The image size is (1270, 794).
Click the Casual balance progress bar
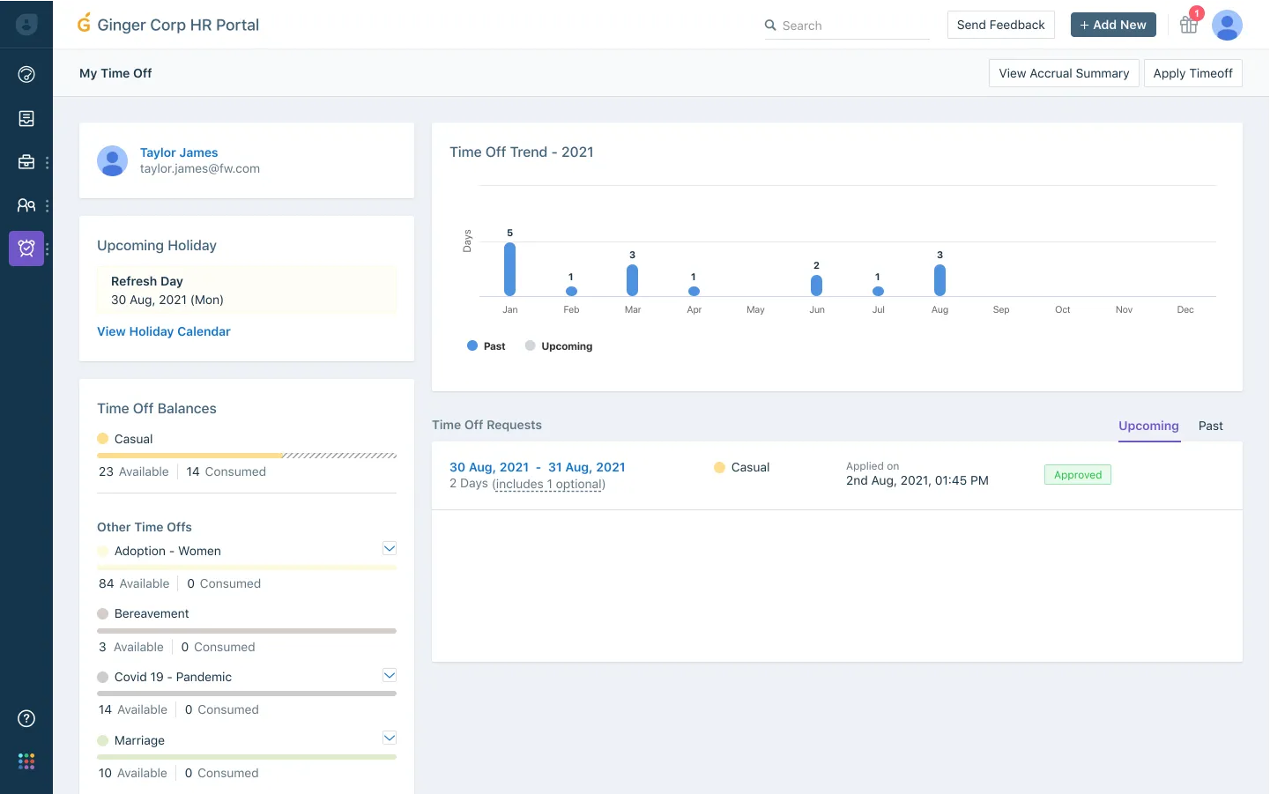pos(247,456)
